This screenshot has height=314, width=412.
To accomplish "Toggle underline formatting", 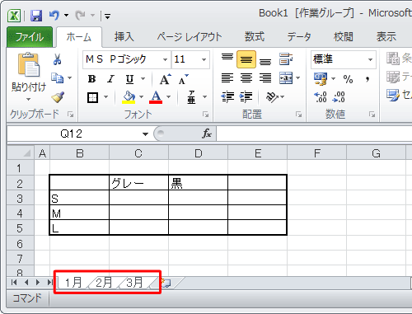I will 129,79.
